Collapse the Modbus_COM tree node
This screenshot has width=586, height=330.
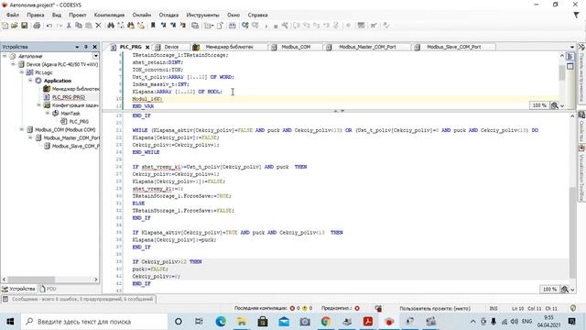pos(22,129)
